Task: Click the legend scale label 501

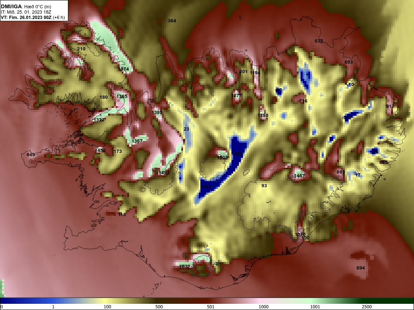Action: tap(211, 307)
